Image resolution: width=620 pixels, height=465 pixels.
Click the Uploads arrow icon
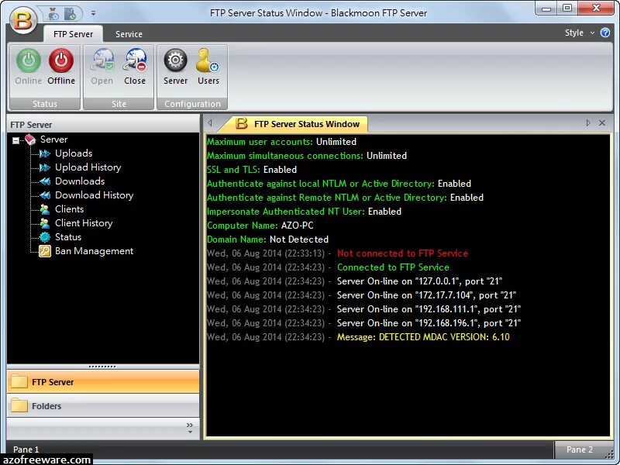tap(45, 153)
